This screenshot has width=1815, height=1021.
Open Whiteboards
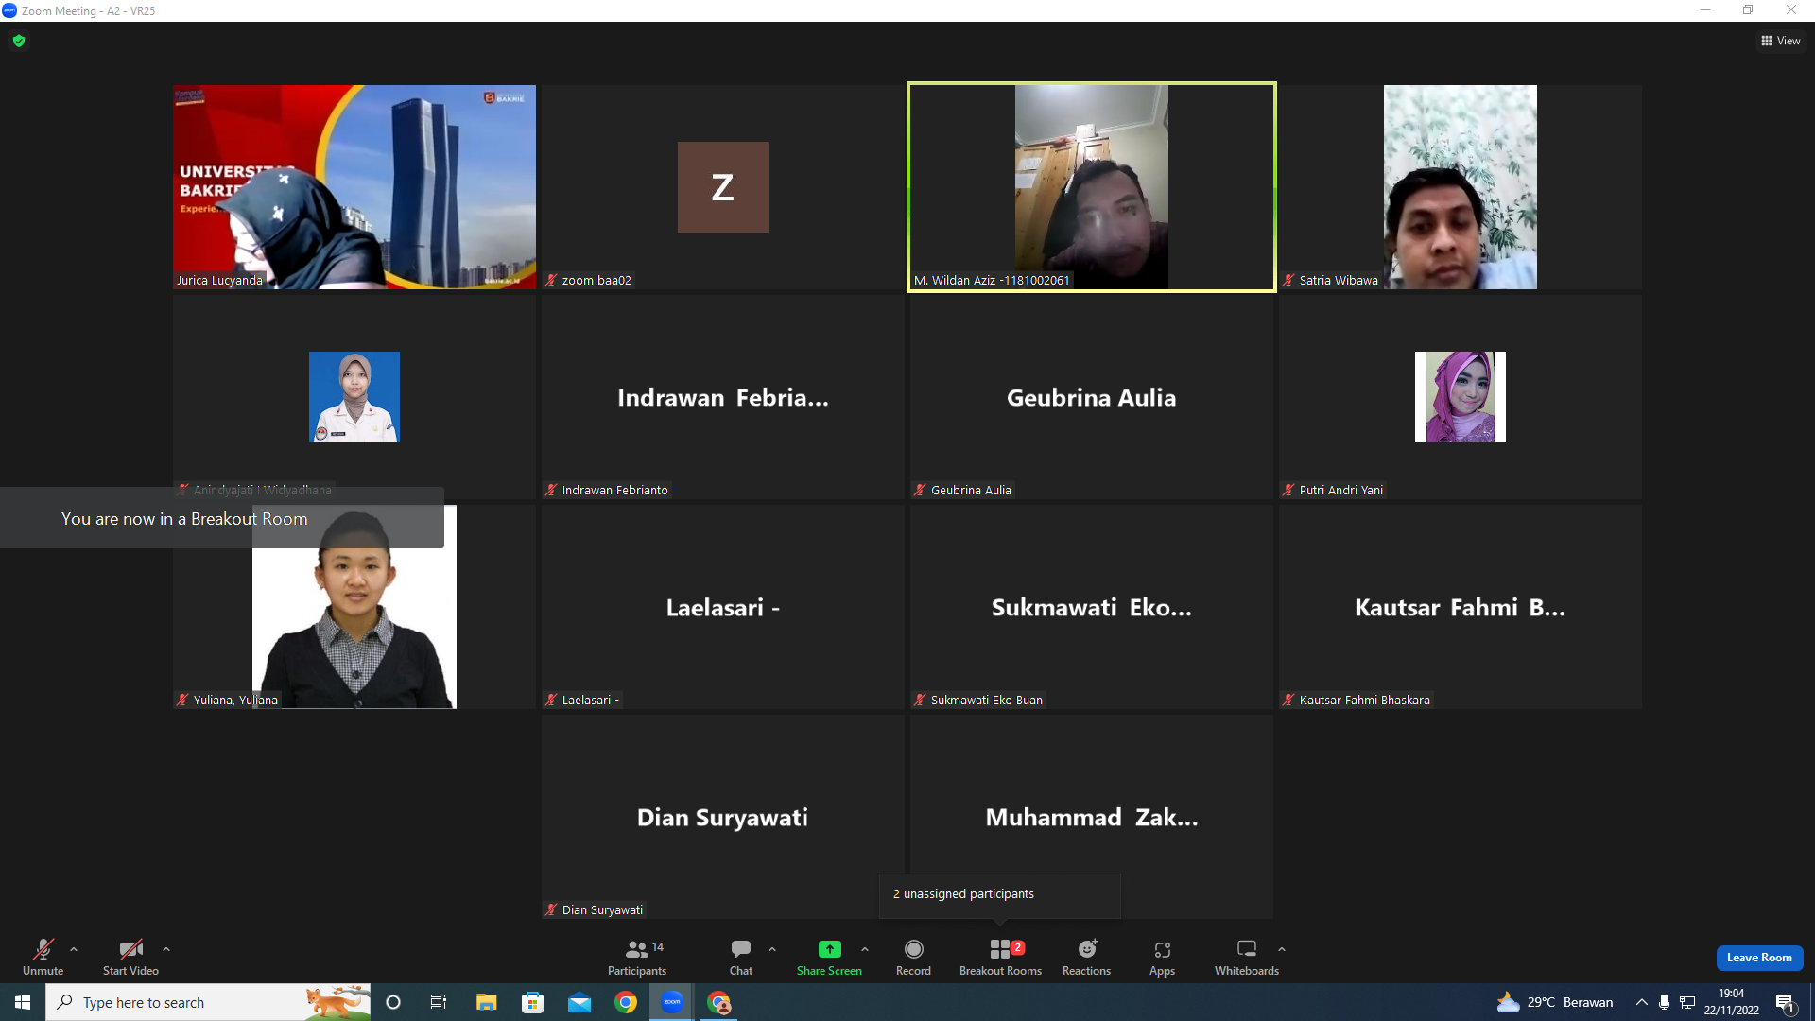pyautogui.click(x=1247, y=957)
